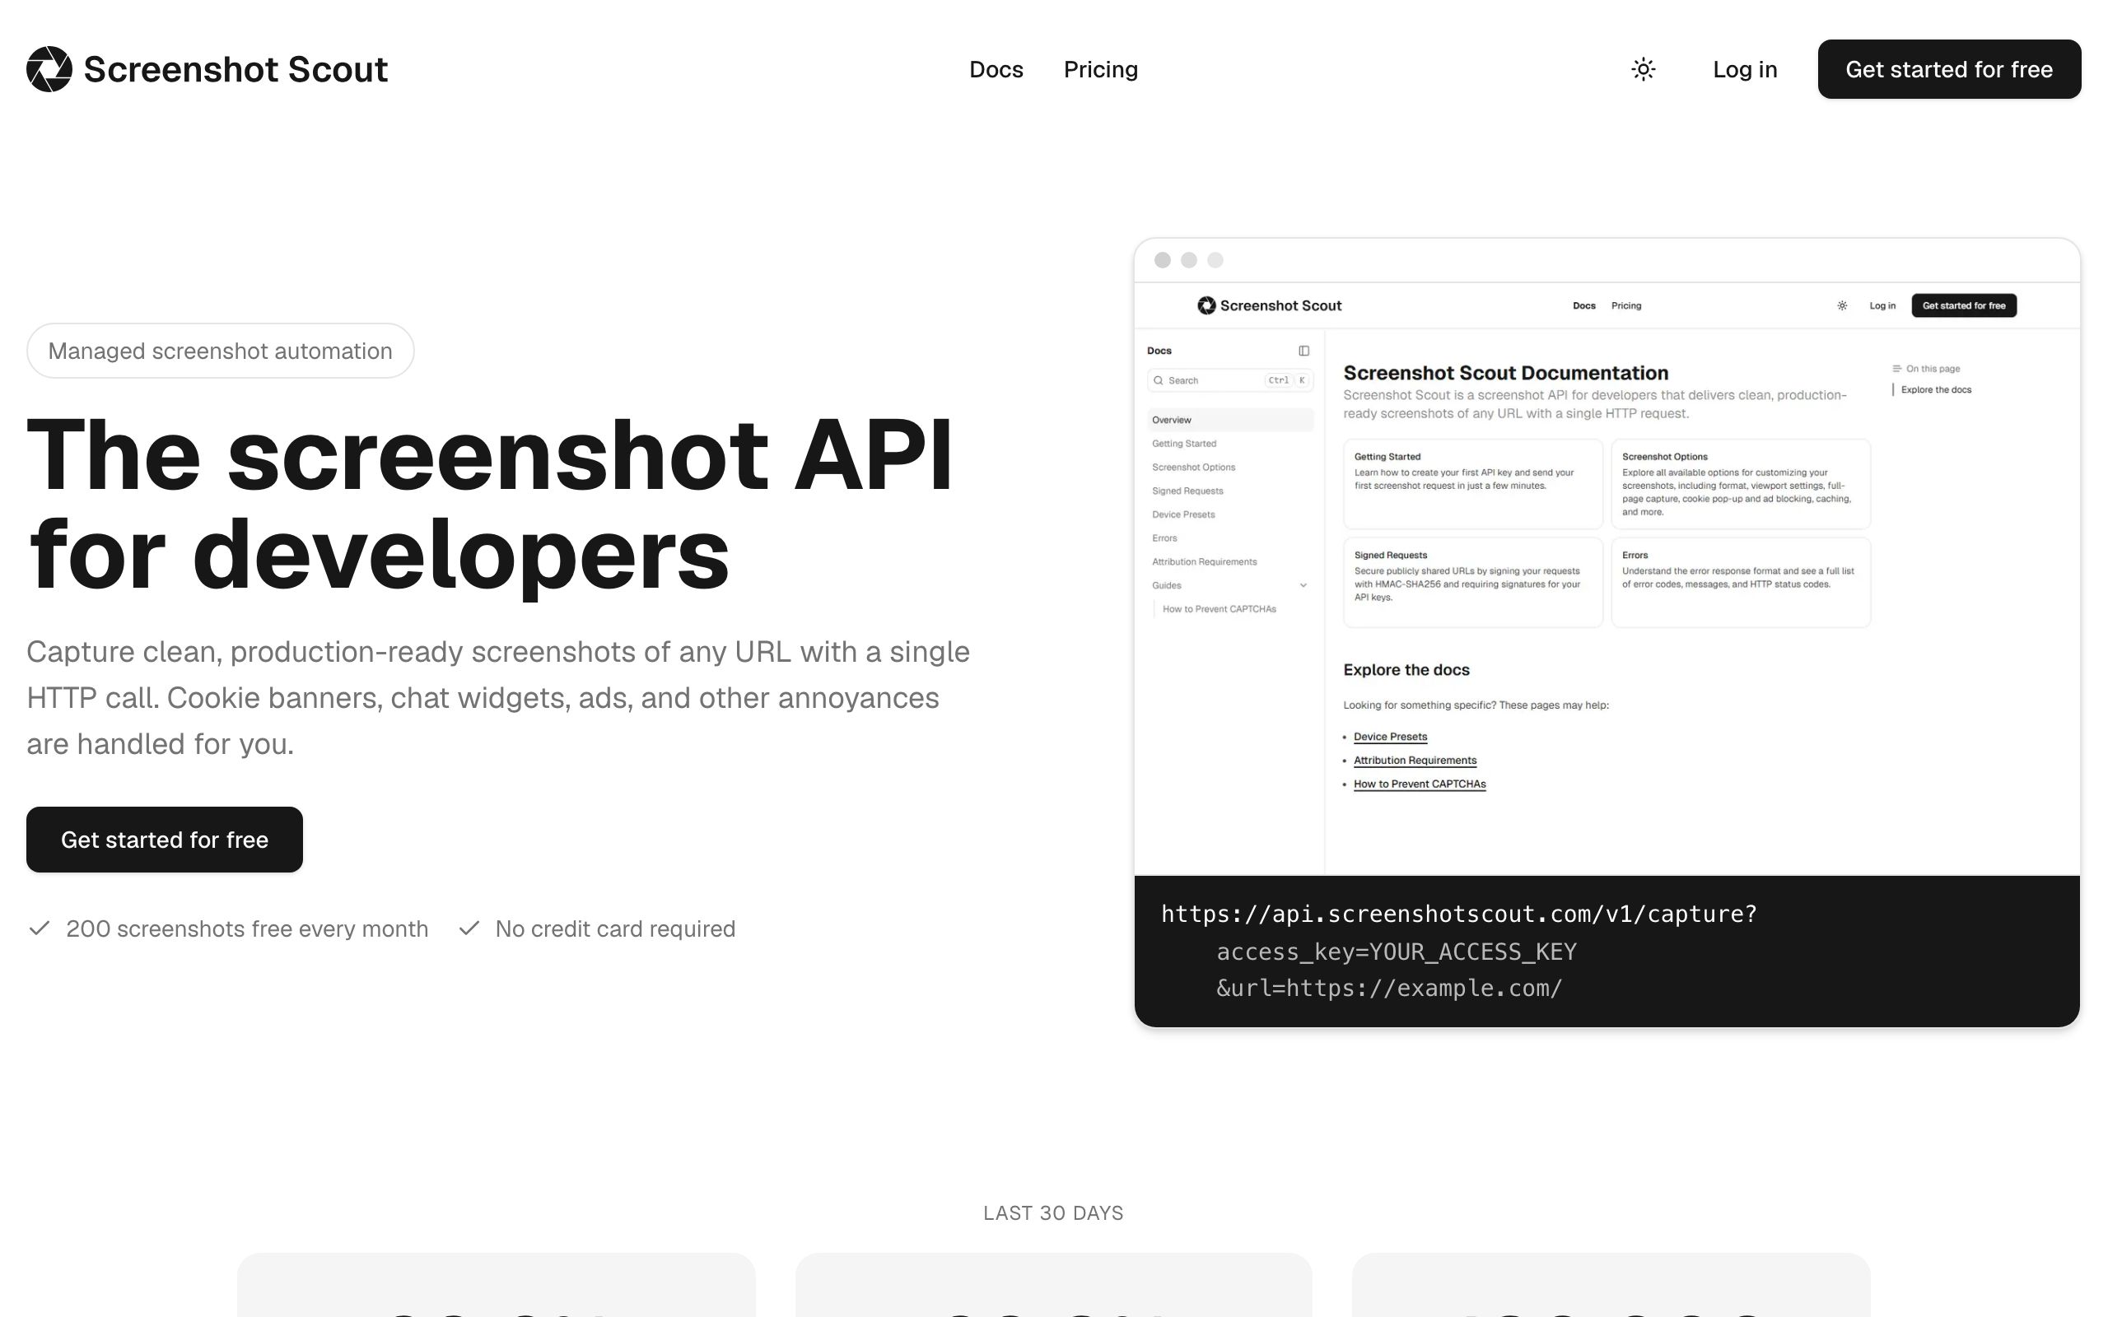Select Device Presets in preview sidebar

1183,514
